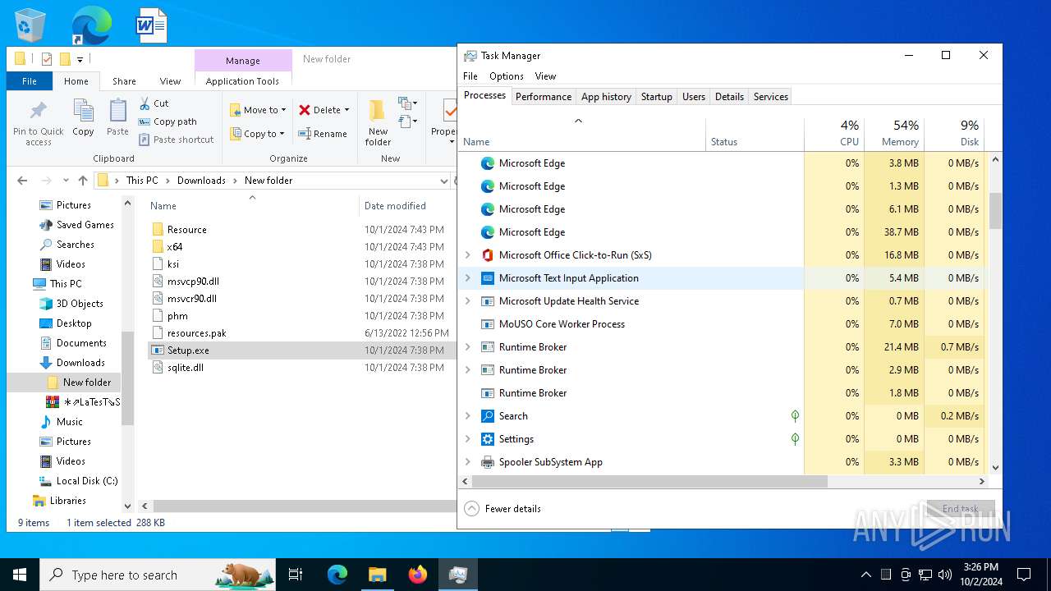The width and height of the screenshot is (1051, 591).
Task: Expand Spooler SubSystem App process
Action: coord(468,462)
